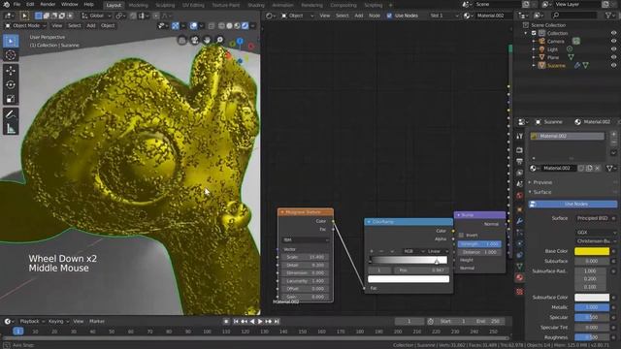Click the Base Color yellow swatch
621x349 pixels.
click(x=592, y=251)
